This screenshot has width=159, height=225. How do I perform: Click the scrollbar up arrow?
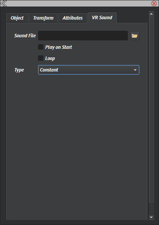[151, 14]
